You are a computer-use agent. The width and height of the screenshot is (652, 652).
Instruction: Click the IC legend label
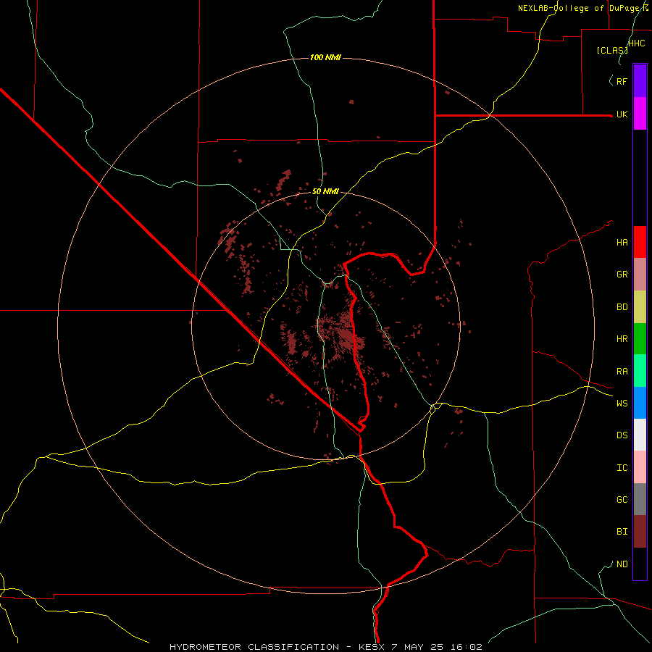coord(622,468)
